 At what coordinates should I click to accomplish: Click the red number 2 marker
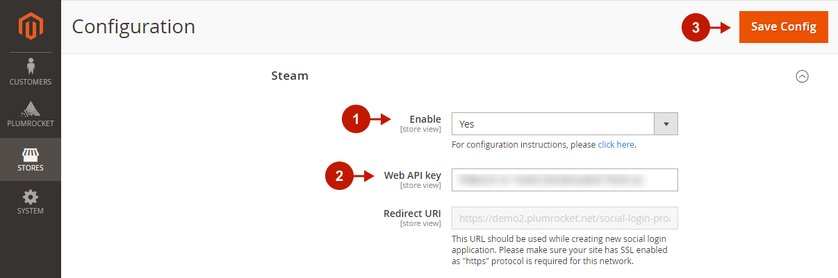[x=338, y=176]
